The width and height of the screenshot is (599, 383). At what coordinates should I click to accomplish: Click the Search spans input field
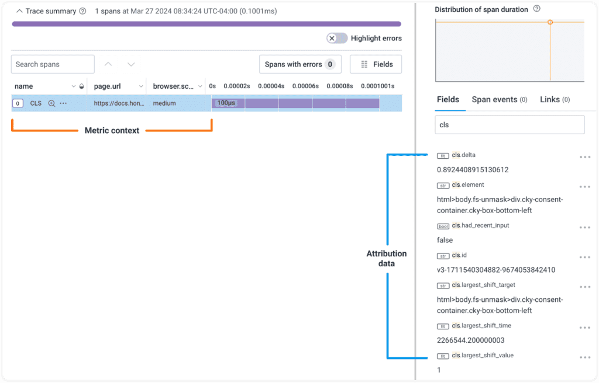(x=53, y=64)
